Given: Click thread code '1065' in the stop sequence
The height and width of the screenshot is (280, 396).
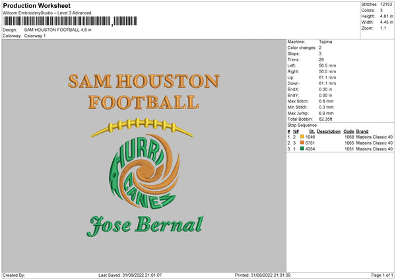Looking at the screenshot, I should pyautogui.click(x=349, y=143).
